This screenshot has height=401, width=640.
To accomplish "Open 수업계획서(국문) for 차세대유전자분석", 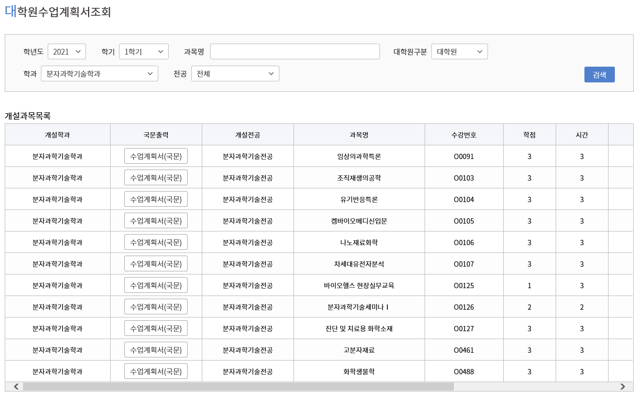I will coord(156,264).
